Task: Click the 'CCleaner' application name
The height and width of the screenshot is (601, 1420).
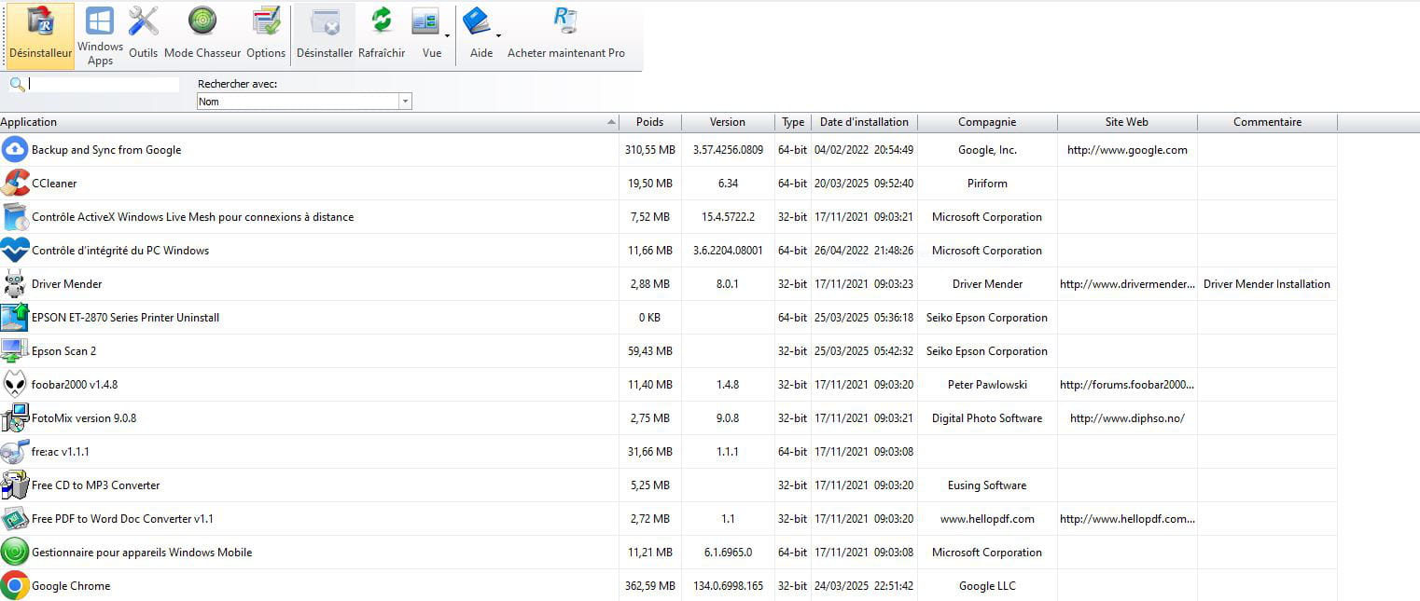Action: point(54,184)
